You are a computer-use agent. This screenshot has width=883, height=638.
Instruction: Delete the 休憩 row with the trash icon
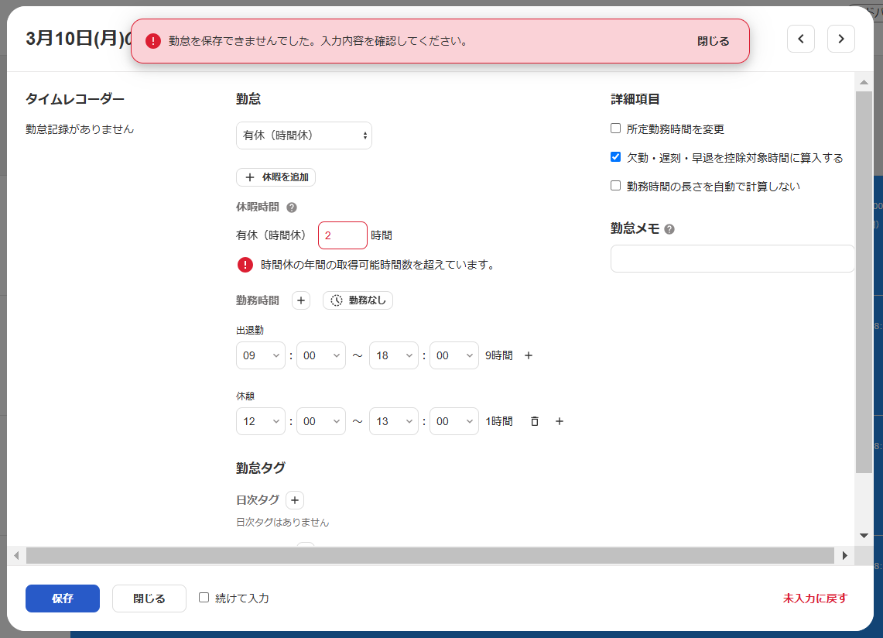tap(535, 421)
